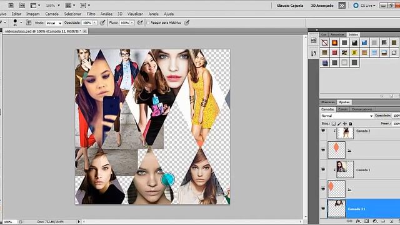Hide the Camada 2 layer

click(x=323, y=131)
